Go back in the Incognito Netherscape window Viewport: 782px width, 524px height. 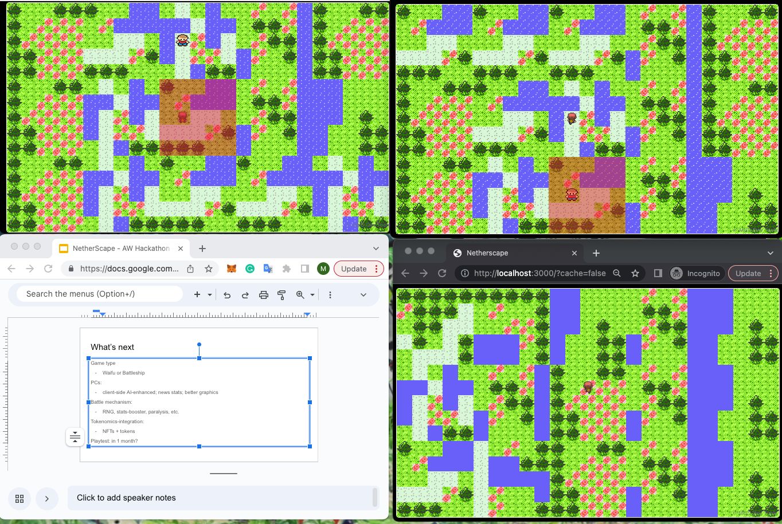[405, 273]
